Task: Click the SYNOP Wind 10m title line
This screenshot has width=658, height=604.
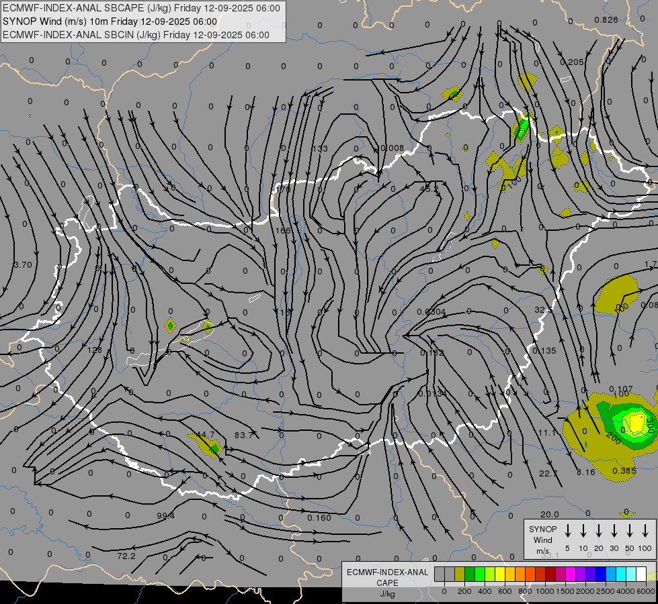Action: (110, 21)
